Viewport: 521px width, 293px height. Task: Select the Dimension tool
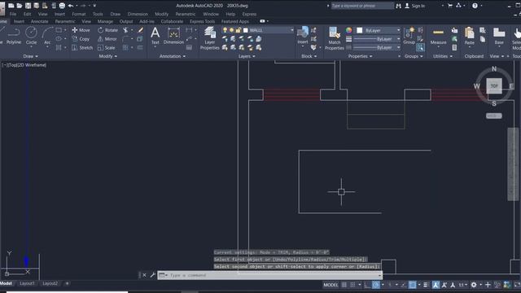click(173, 36)
